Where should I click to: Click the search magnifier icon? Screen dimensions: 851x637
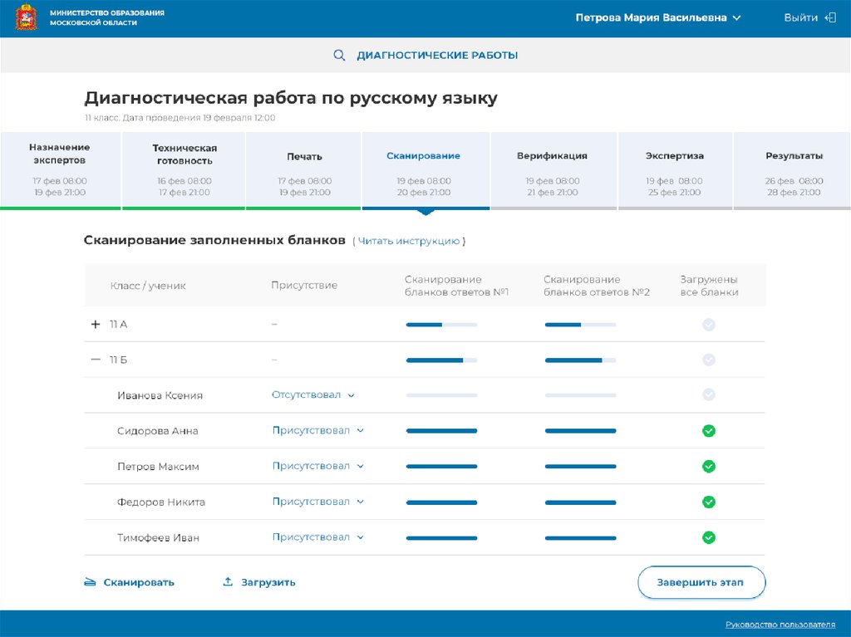pyautogui.click(x=339, y=56)
